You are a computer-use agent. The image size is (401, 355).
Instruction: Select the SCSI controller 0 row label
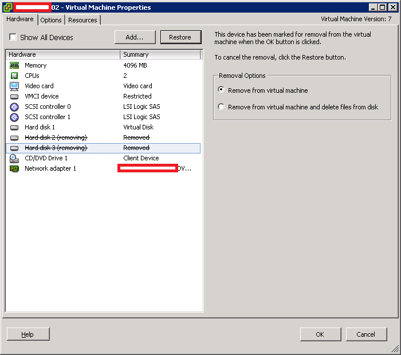(x=48, y=107)
